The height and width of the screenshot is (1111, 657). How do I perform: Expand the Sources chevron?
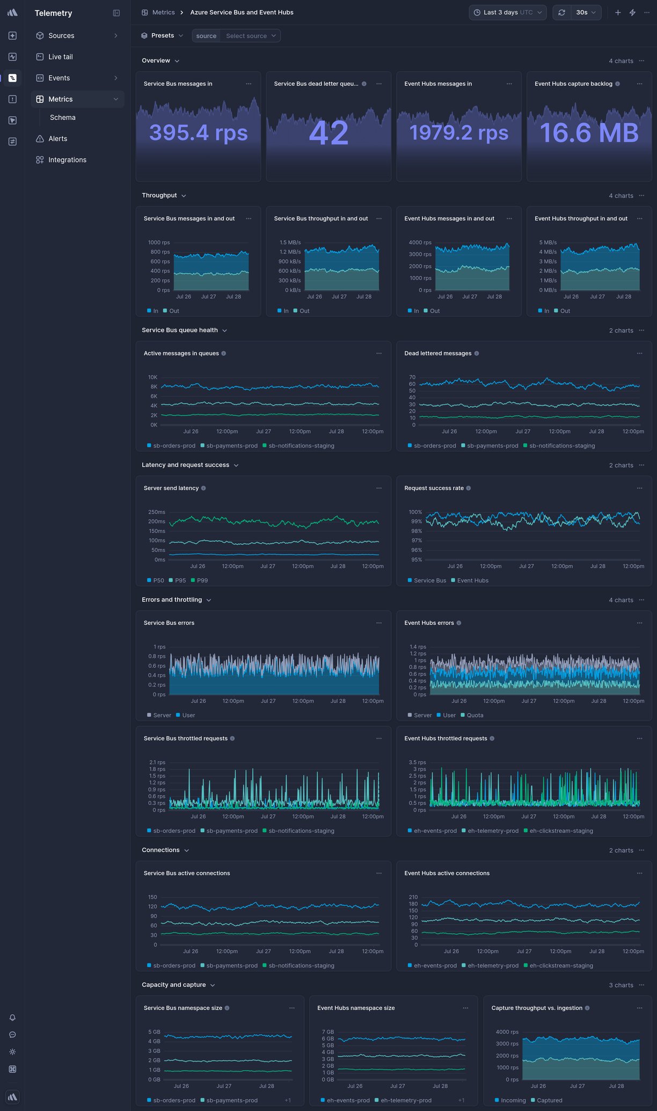pyautogui.click(x=116, y=35)
